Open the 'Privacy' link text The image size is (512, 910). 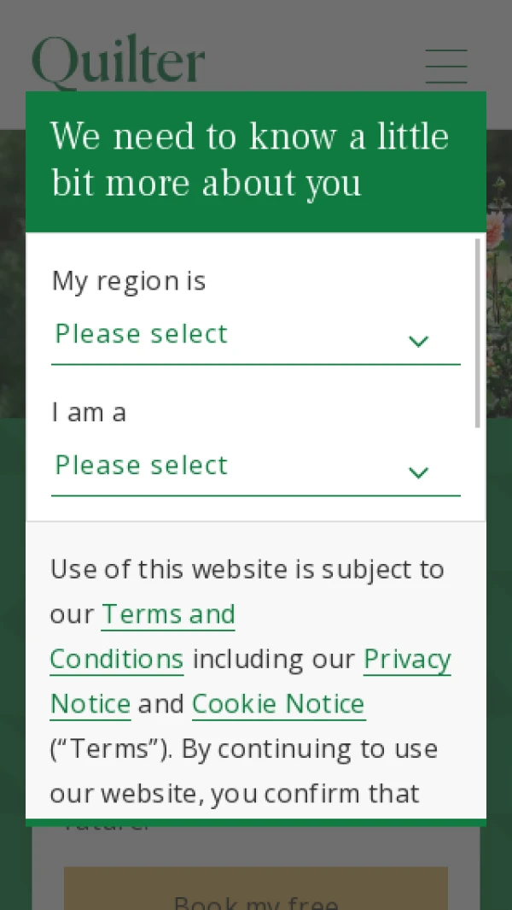coord(407,660)
